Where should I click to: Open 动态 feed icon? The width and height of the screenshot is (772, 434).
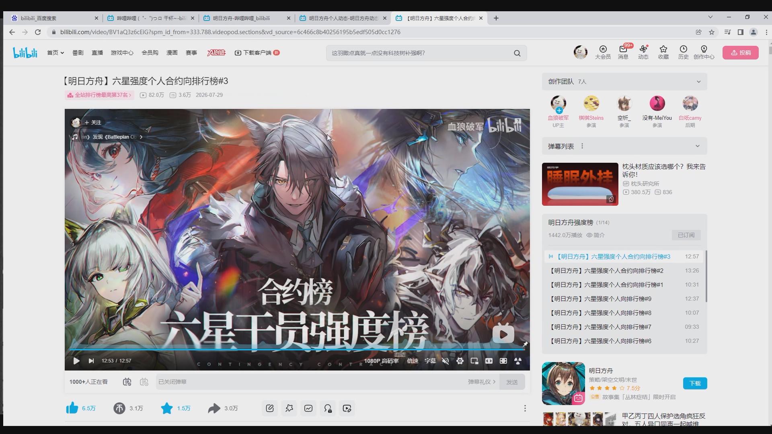point(643,53)
